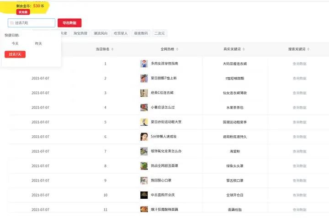Screen dimensions: 329x218
Task: Click the 爆汁狂魔酸辣面藕 topic title
Action: (164, 209)
